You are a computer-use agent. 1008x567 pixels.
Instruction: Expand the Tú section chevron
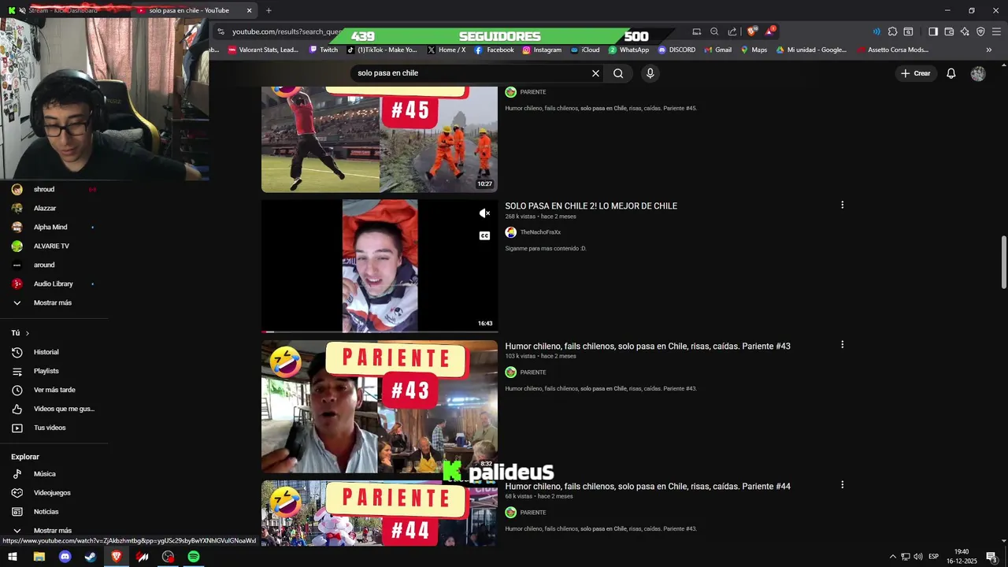click(x=28, y=333)
